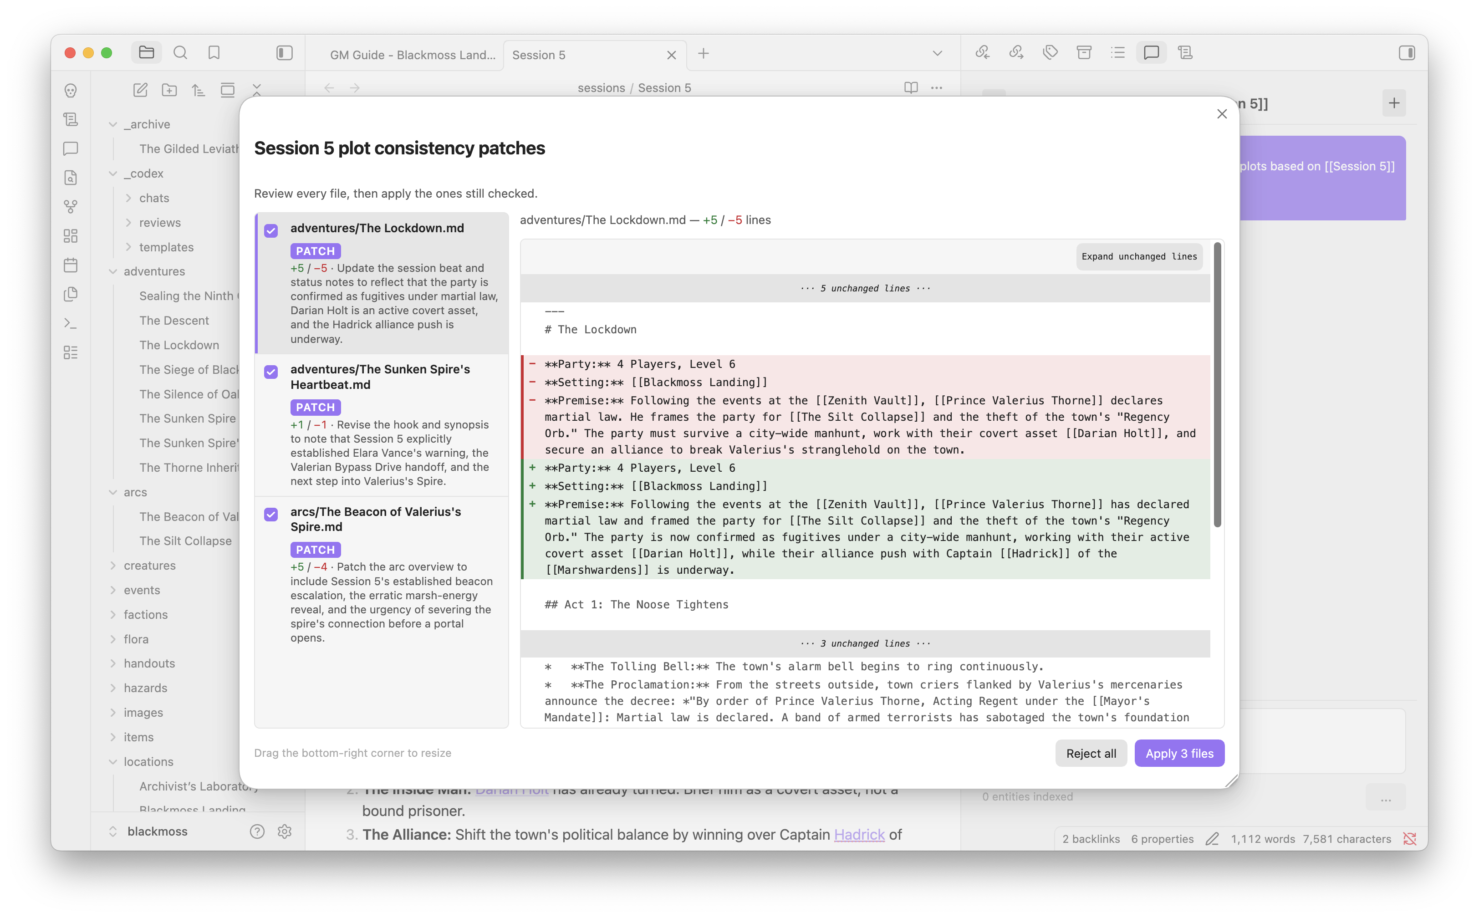Uncheck The Sunken Spire's Heartbeat.md patch
1479x918 pixels.
point(271,372)
